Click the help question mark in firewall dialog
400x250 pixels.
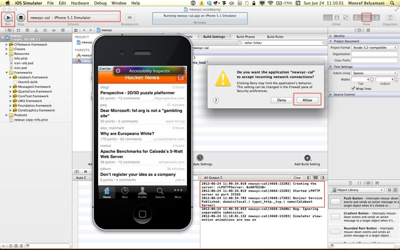click(x=215, y=100)
